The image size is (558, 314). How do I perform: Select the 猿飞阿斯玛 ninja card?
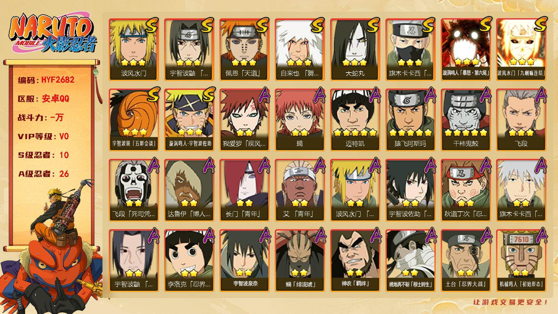(410, 120)
